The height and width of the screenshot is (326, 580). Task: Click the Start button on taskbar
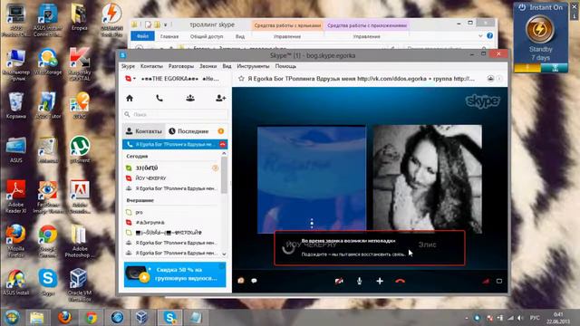(12, 318)
